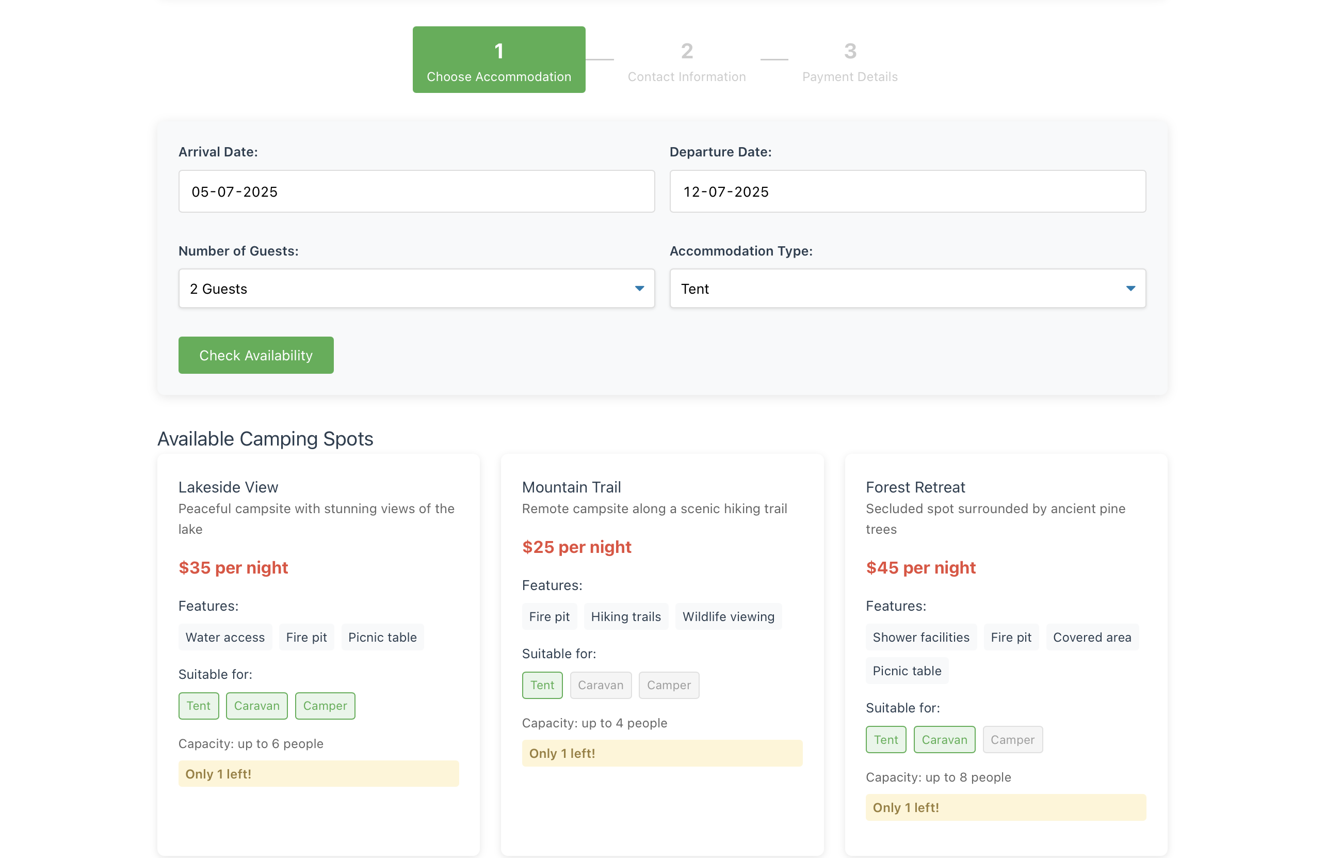Open the Number of Guests dropdown
The width and height of the screenshot is (1325, 858).
click(x=416, y=289)
